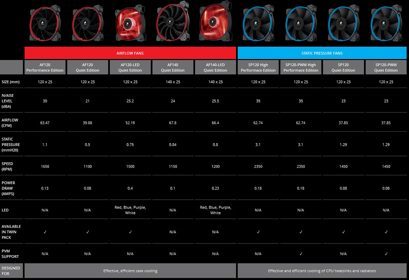Click the CPU heatsinks and radiators cooling cell
The height and width of the screenshot is (280, 409).
point(322,271)
